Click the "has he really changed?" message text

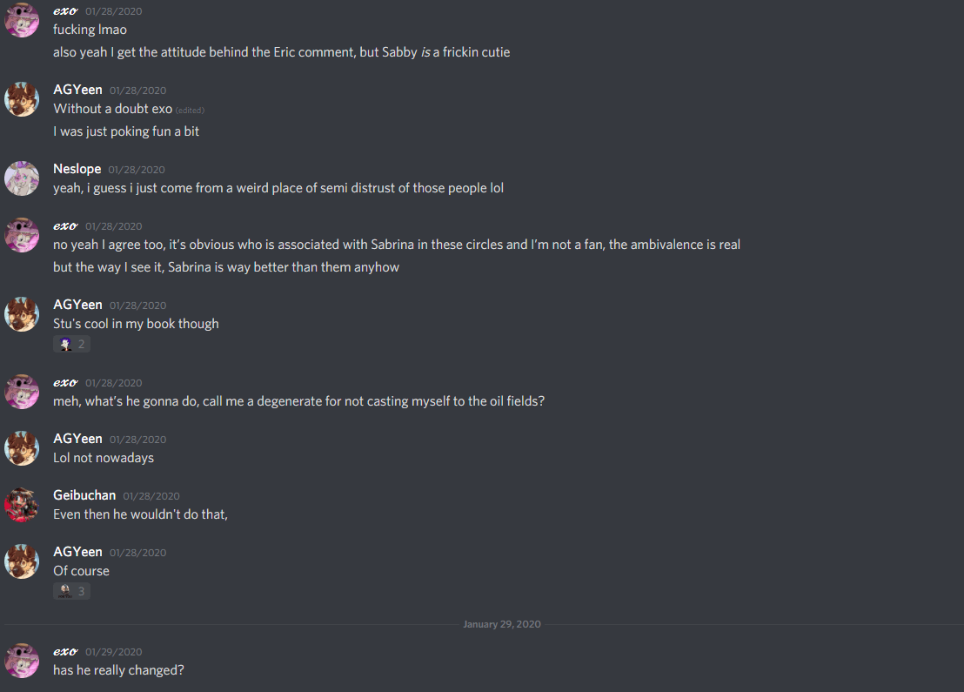pyautogui.click(x=118, y=670)
